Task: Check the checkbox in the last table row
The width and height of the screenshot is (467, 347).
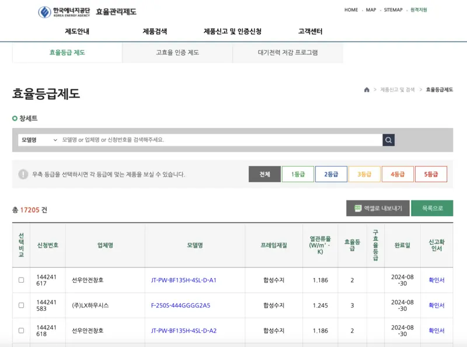Action: (20, 329)
